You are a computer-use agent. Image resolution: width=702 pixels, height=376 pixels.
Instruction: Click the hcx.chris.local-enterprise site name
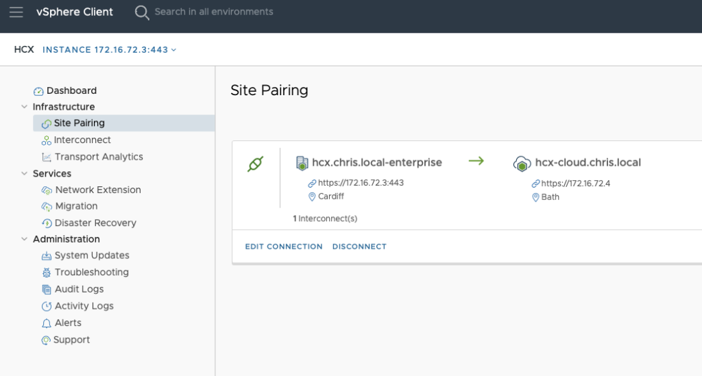point(377,162)
